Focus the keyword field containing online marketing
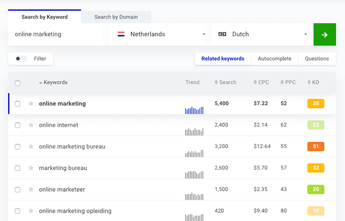 click(x=59, y=34)
